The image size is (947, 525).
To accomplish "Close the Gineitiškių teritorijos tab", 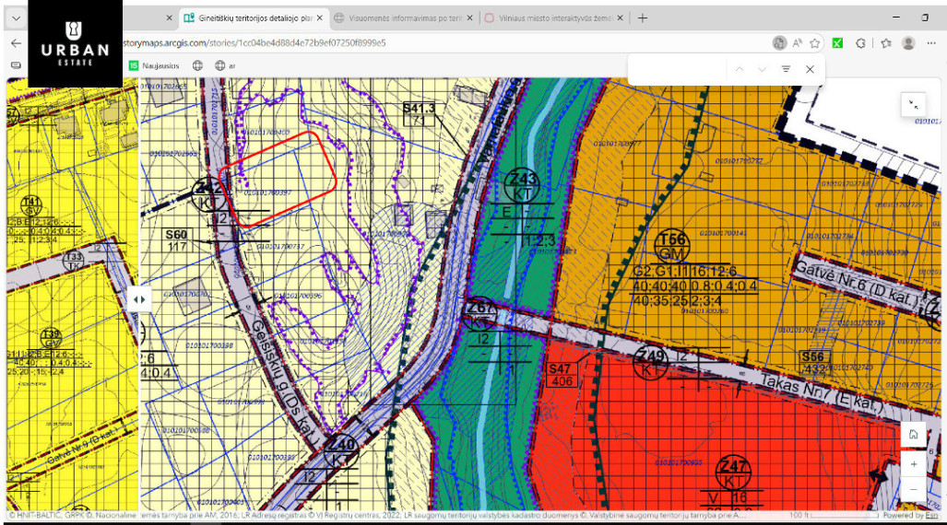I will 319,18.
